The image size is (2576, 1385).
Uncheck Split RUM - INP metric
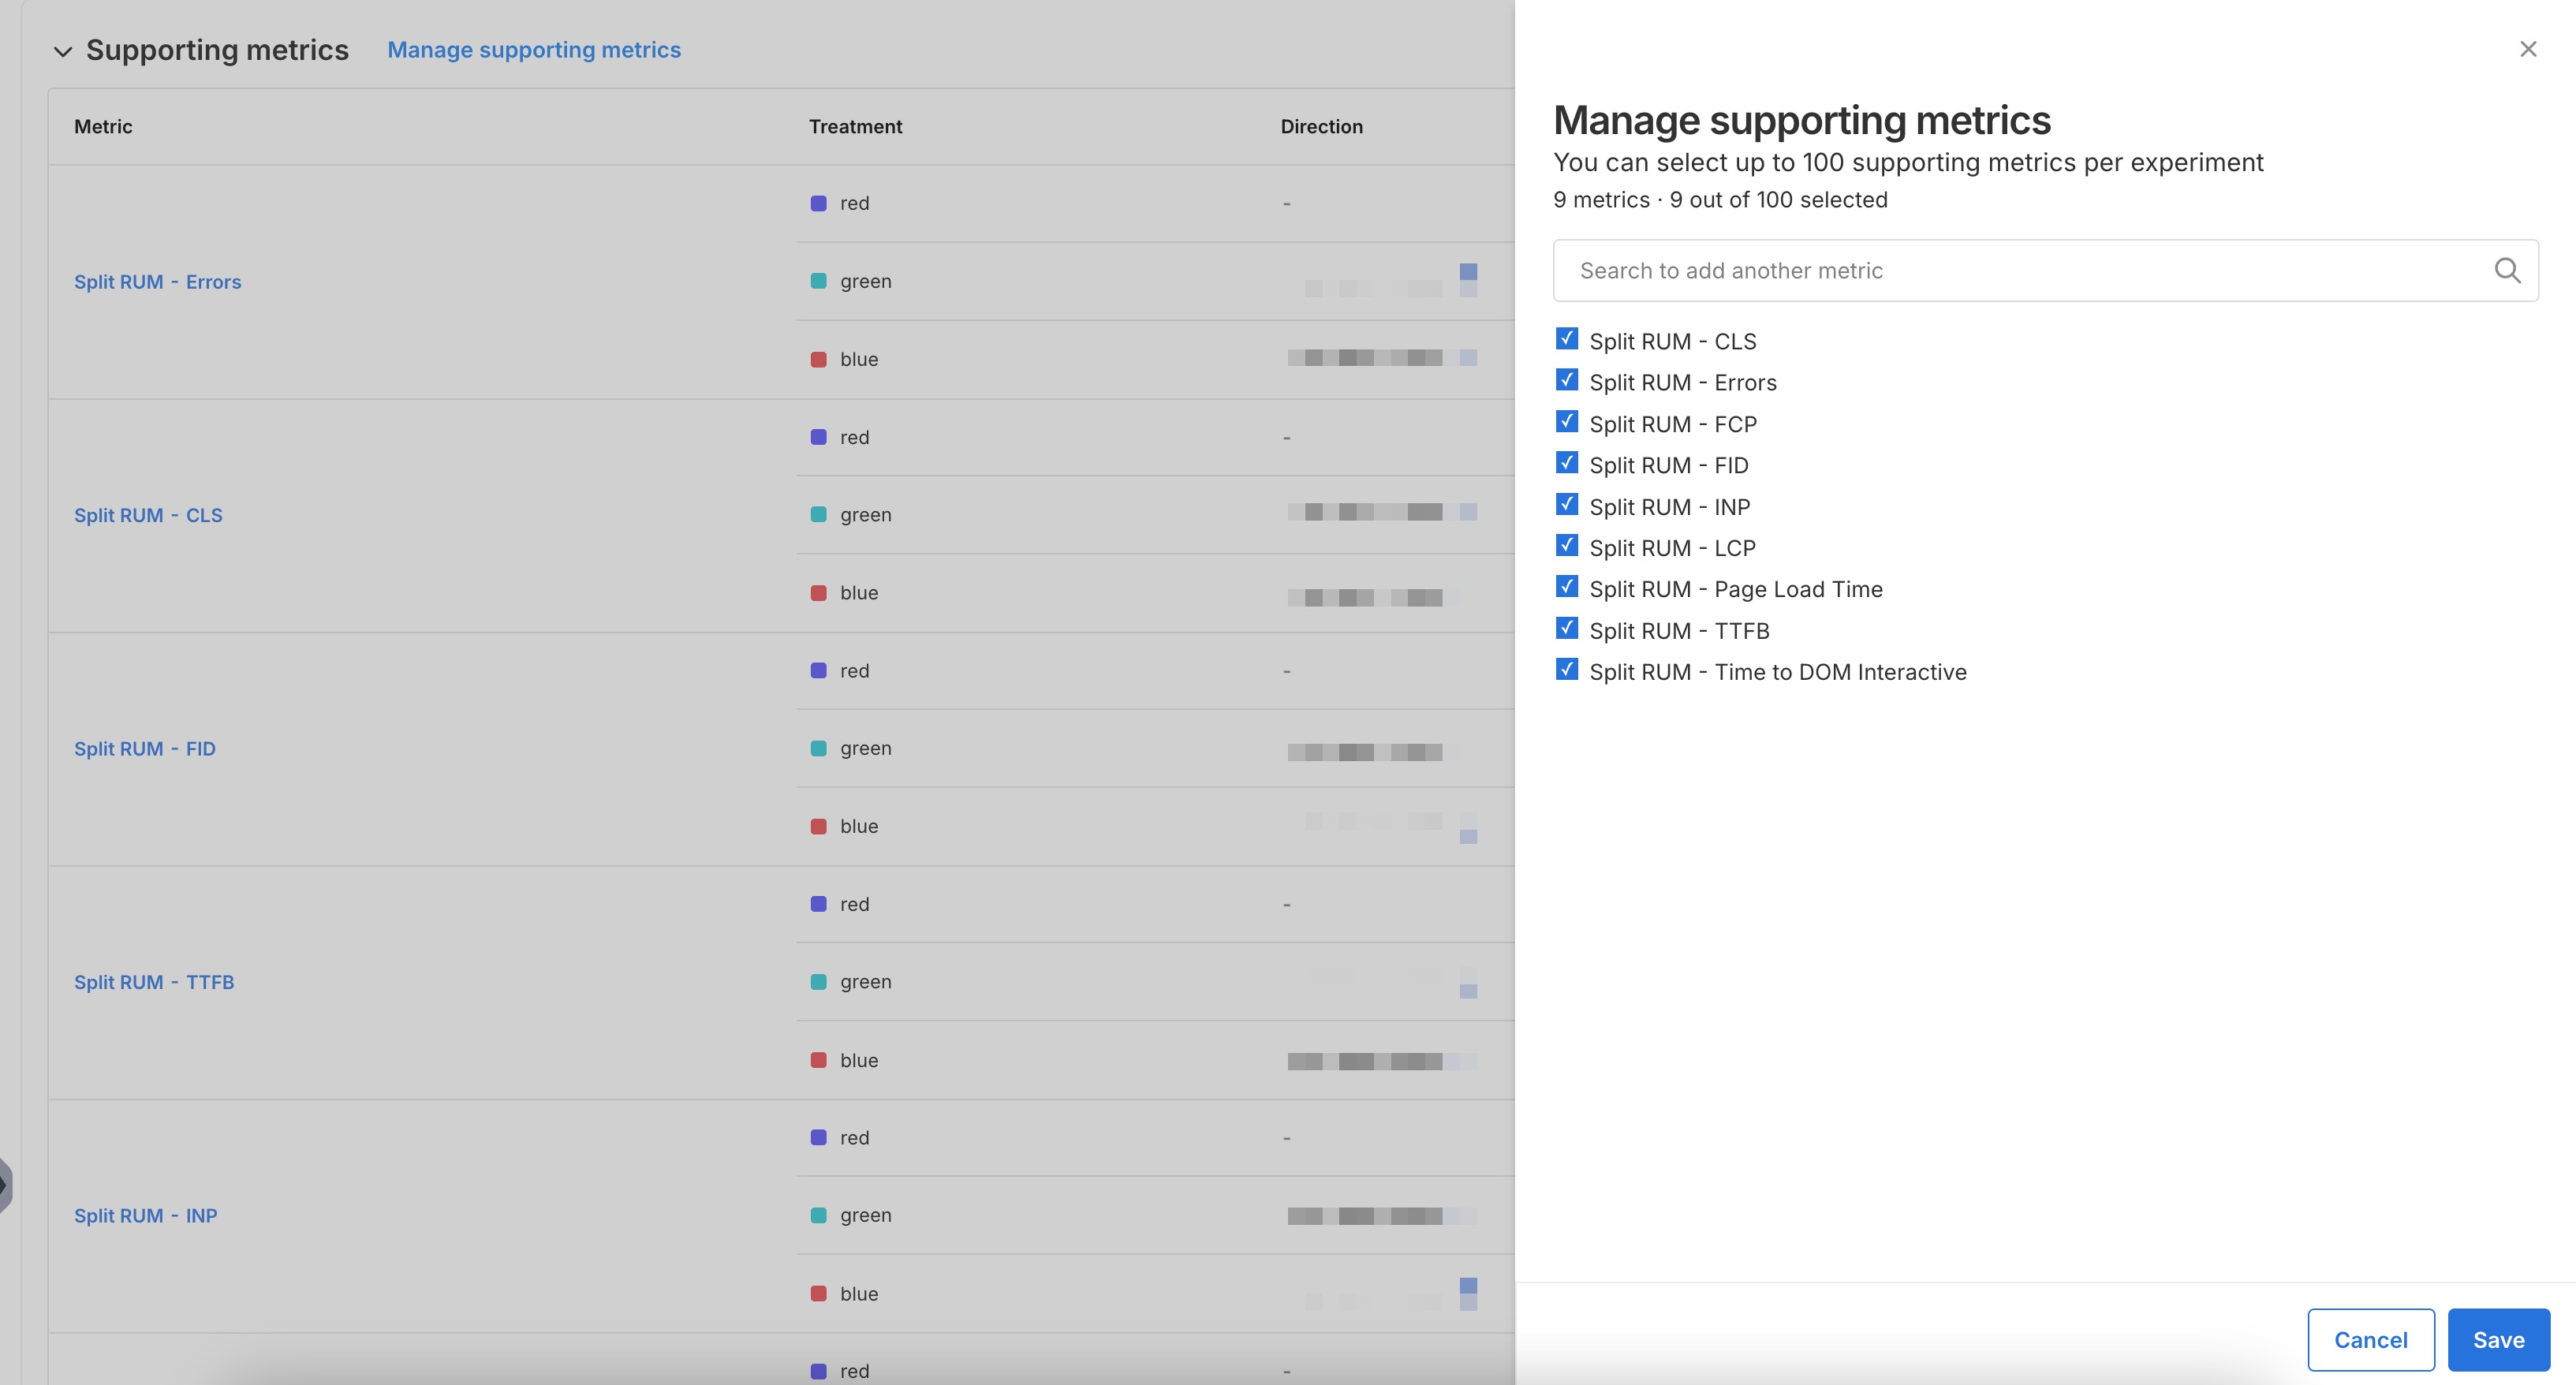coord(1567,504)
